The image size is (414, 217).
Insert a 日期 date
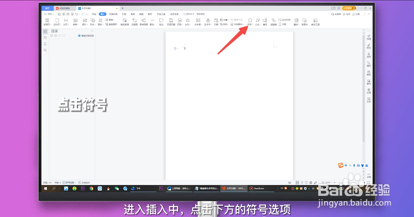coord(216,22)
